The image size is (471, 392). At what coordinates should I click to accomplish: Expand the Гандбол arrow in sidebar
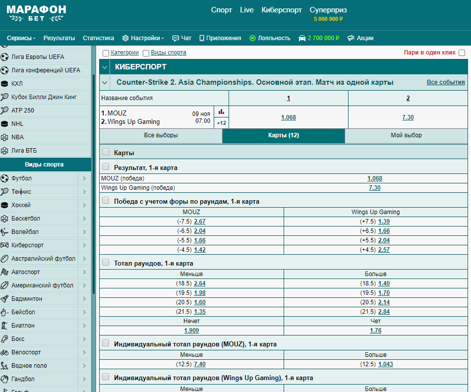84,379
